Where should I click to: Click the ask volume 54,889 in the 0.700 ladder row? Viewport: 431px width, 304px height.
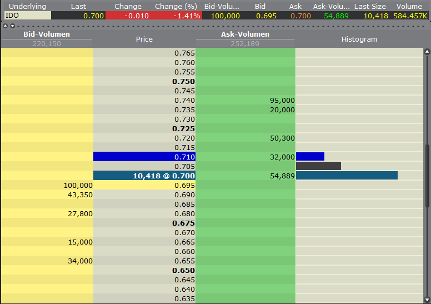pos(282,176)
